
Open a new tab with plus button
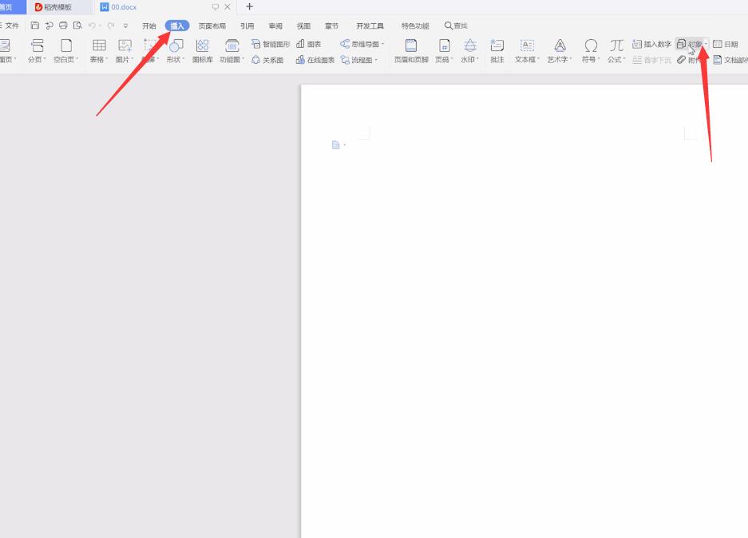pyautogui.click(x=250, y=6)
